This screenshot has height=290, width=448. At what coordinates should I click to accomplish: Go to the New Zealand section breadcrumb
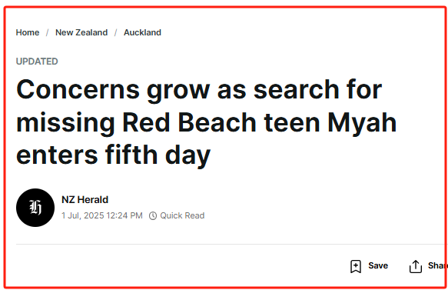(81, 32)
